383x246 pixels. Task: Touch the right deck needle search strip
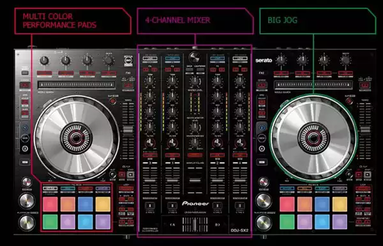coord(313,84)
